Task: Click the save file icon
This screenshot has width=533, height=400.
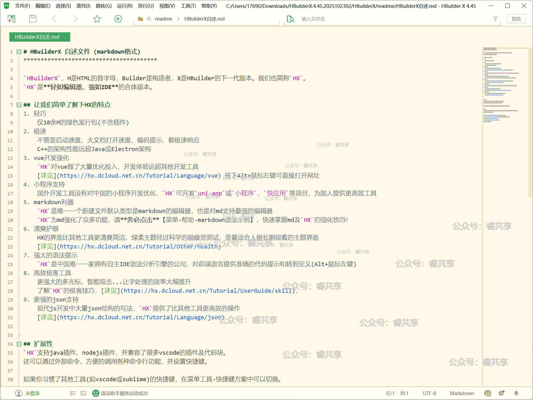Action: (33, 19)
